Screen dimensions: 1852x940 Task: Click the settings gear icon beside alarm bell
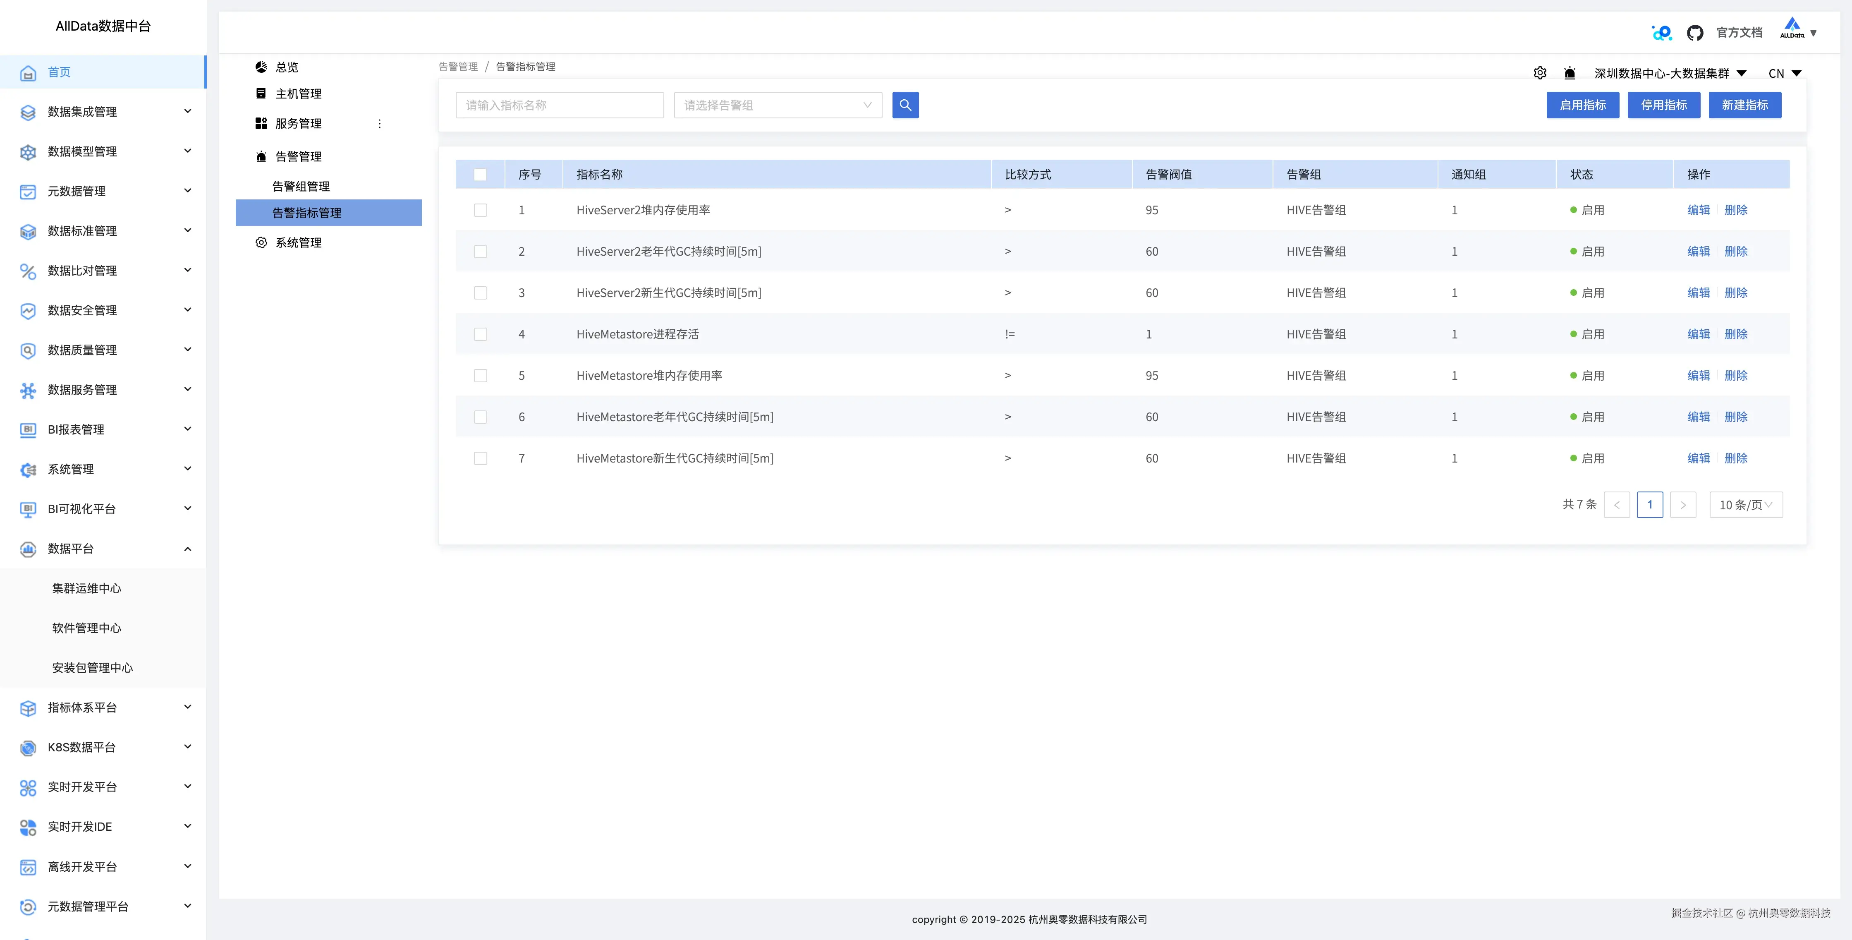coord(1539,73)
